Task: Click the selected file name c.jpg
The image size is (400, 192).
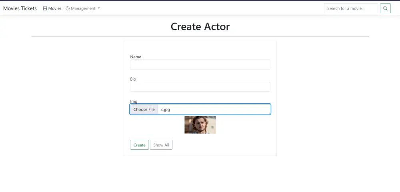Action: (x=166, y=109)
